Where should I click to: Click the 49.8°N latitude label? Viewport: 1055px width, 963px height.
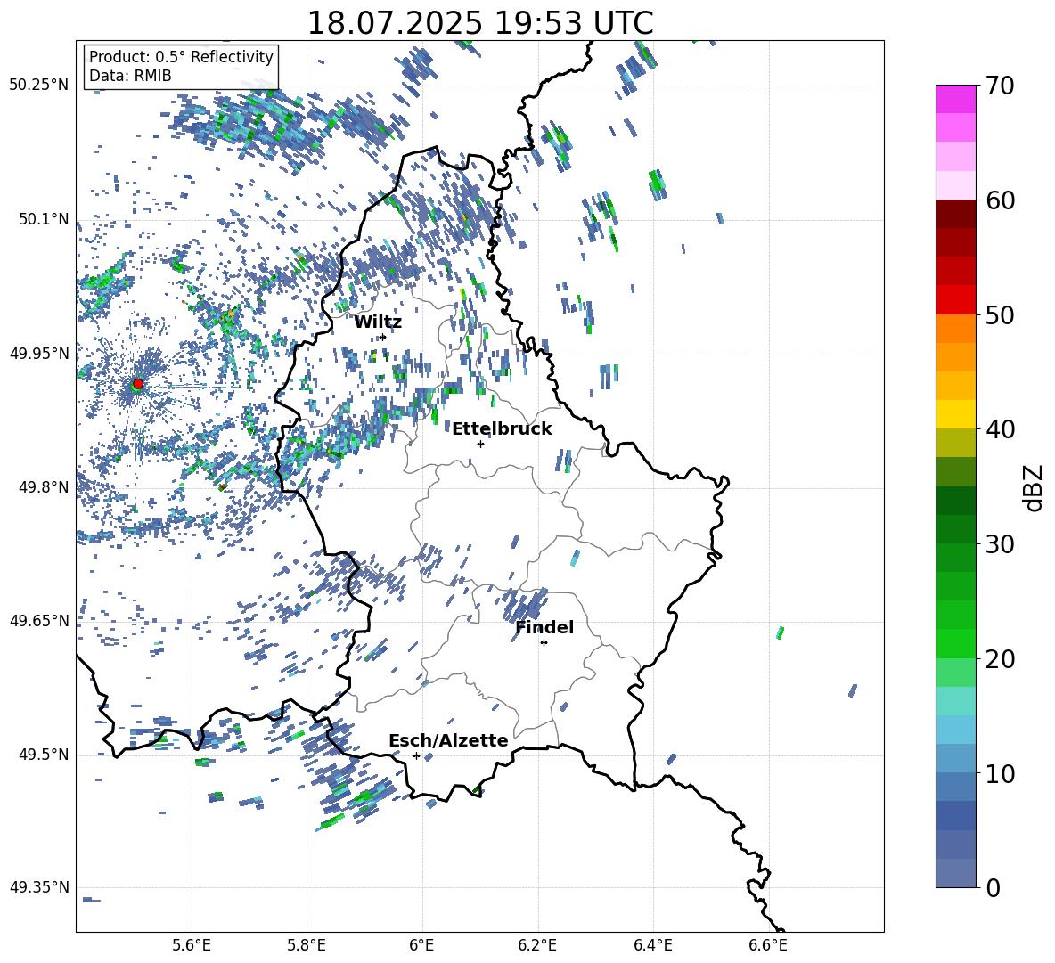tap(44, 487)
